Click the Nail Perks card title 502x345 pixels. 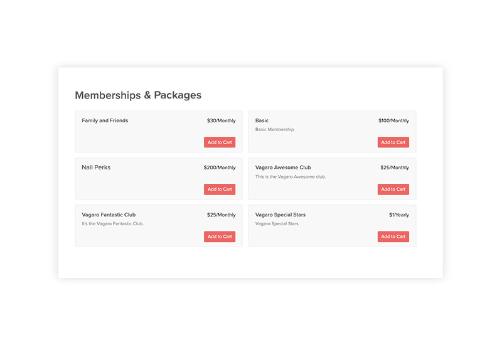click(96, 167)
